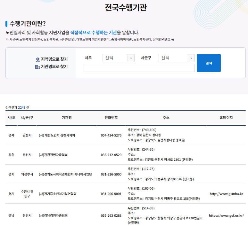Click the 춘천시 district cell
248x226 pixels.
(x=27, y=155)
